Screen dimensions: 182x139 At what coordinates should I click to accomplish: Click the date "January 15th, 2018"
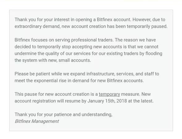click(107, 101)
